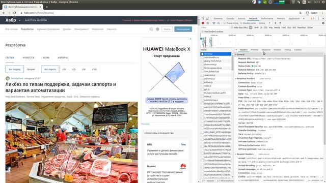Tick the Hide data URLs checkbox
Image resolution: width=326 pixels, height=183 pixels.
(x=232, y=27)
